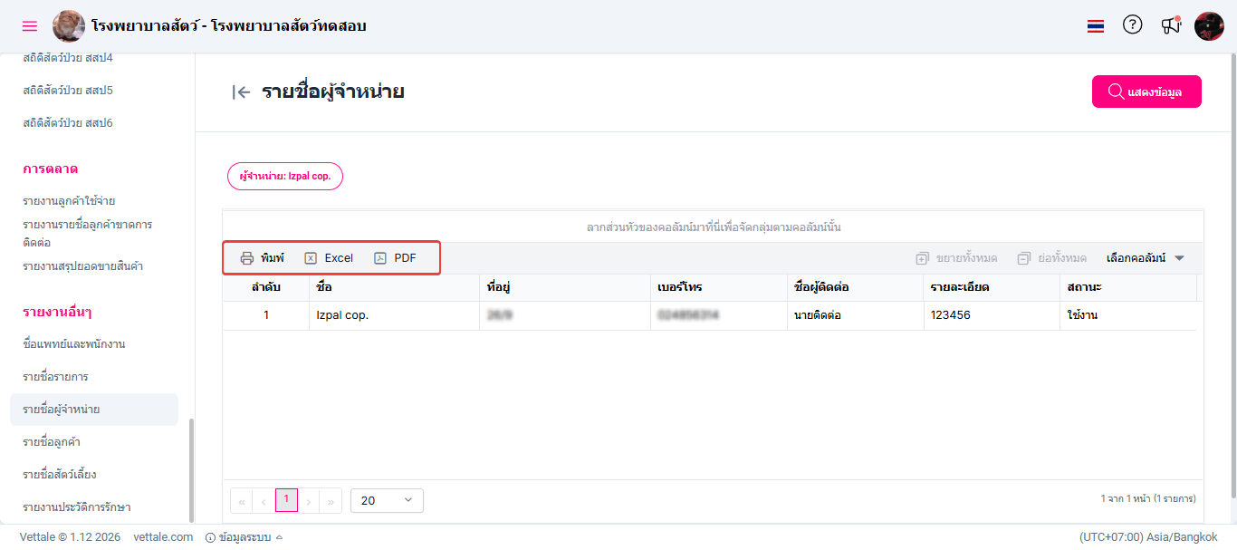
Task: Open รายชื่อลูกค้า in the sidebar
Action: (58, 442)
